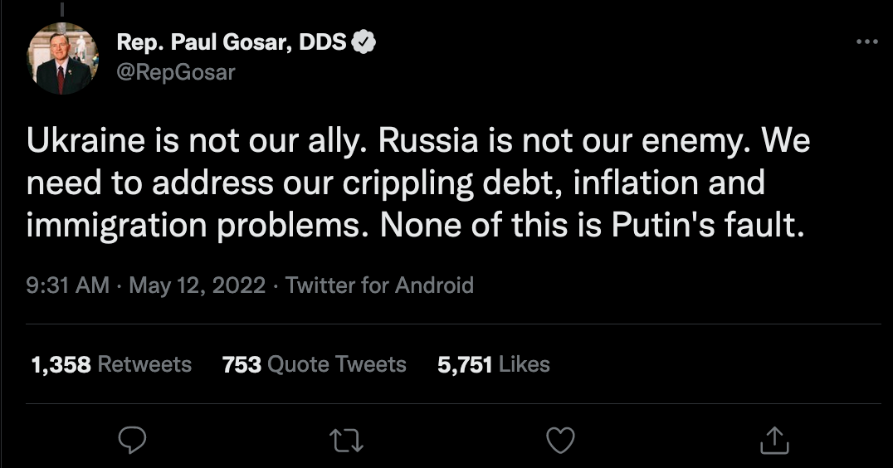Image resolution: width=893 pixels, height=468 pixels.
Task: Click the display name Rep. Paul Gosar, DDS
Action: click(x=232, y=41)
